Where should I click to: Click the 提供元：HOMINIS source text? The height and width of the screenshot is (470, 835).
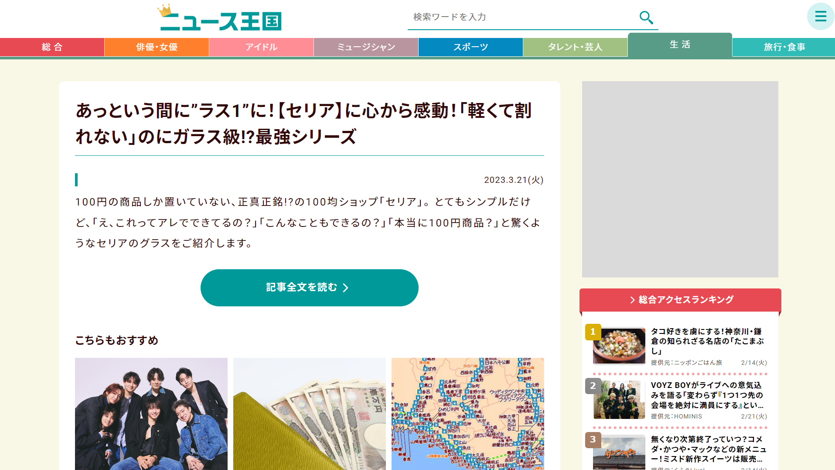click(x=676, y=416)
